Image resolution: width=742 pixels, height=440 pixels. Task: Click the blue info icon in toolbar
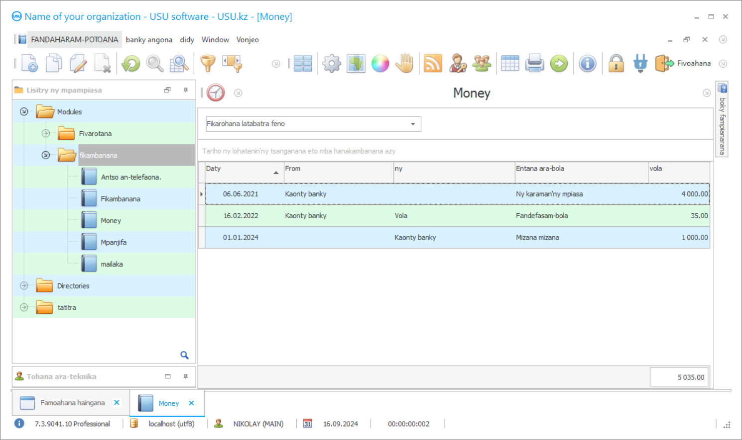click(x=588, y=63)
